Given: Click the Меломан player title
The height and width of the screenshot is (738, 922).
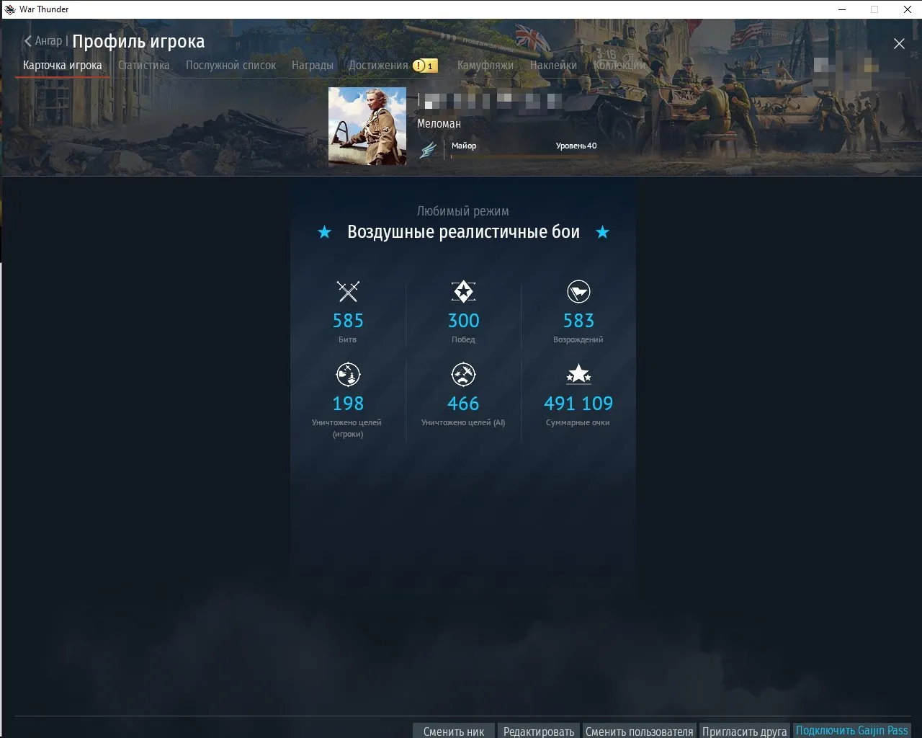Looking at the screenshot, I should click(439, 123).
